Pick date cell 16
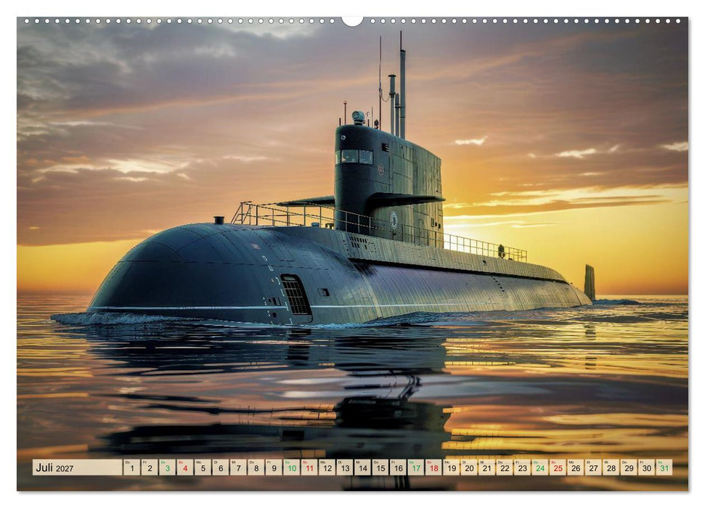 398,467
